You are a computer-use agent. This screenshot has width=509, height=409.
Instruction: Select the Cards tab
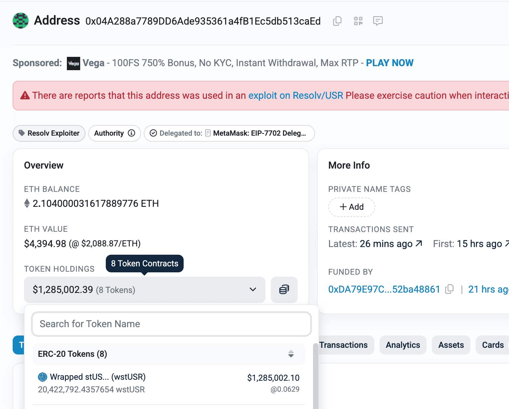pos(493,345)
